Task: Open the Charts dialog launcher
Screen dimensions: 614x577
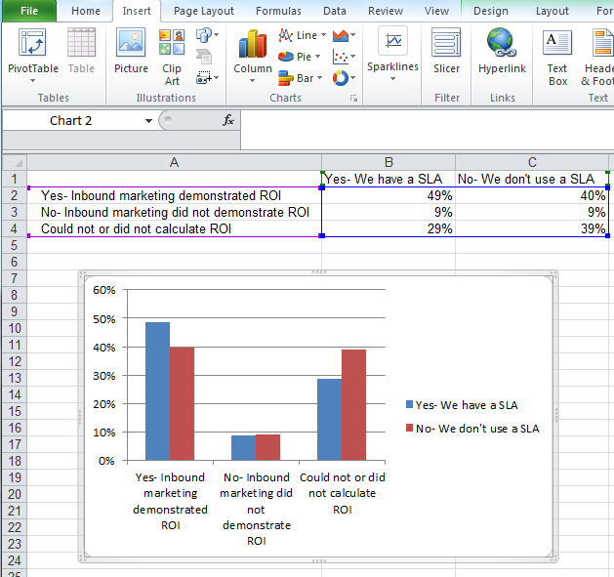Action: click(x=353, y=99)
